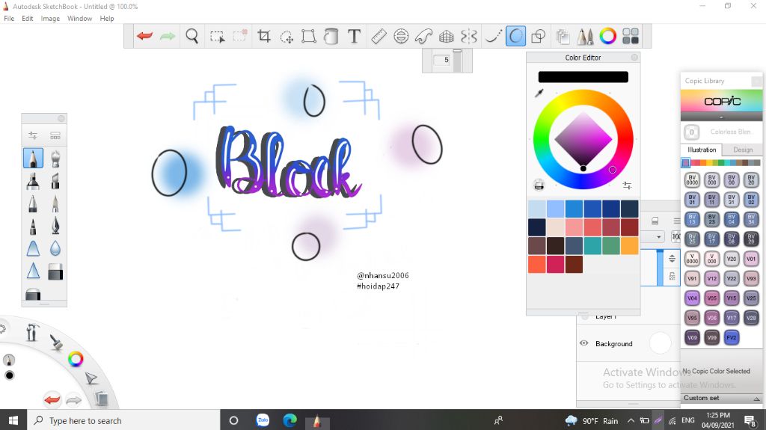The height and width of the screenshot is (430, 766).
Task: Select the Distort transform tool
Action: [309, 36]
